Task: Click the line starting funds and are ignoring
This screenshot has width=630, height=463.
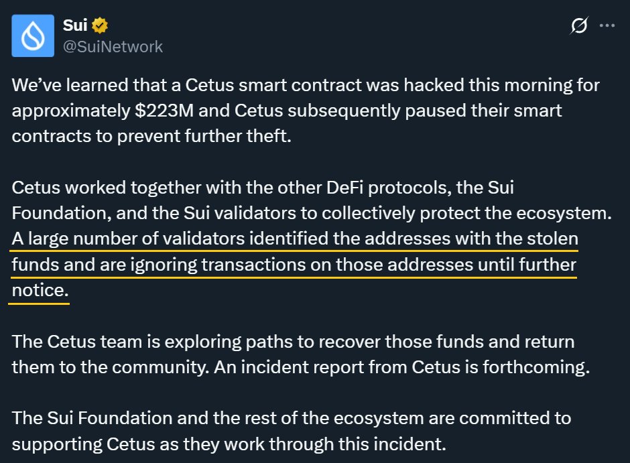Action: pos(294,265)
